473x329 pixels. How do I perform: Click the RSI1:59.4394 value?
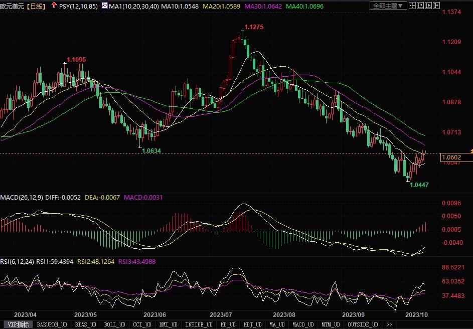55,261
